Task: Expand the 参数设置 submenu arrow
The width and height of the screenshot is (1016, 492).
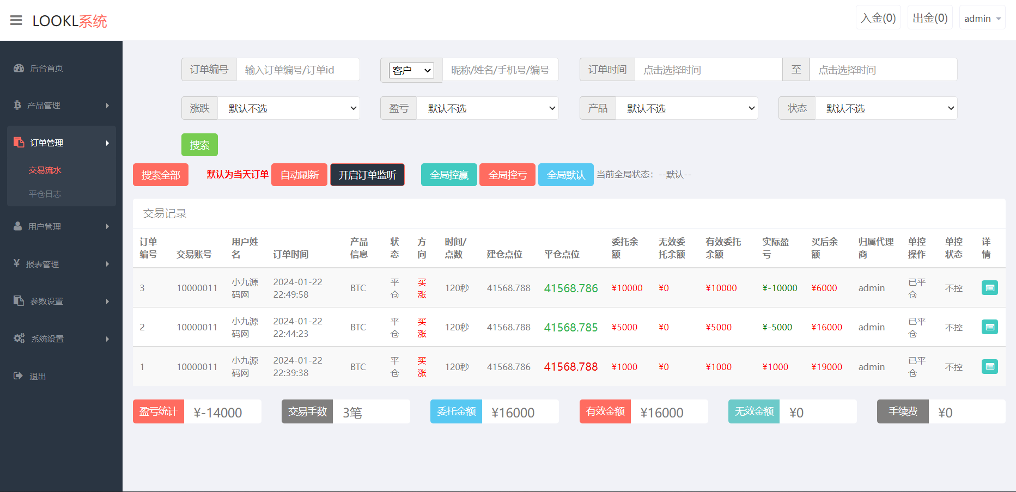Action: 107,302
